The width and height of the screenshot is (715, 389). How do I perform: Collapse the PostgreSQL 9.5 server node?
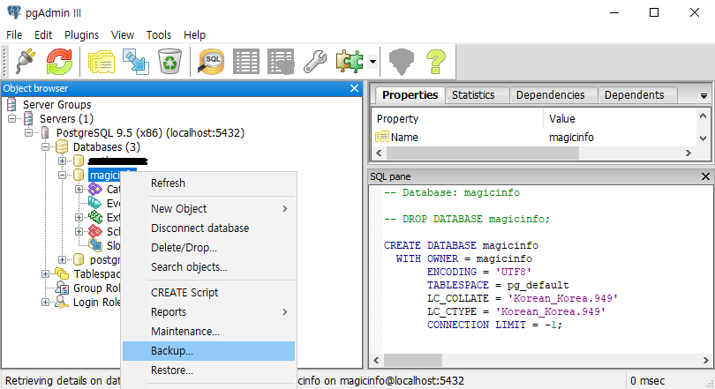point(29,132)
